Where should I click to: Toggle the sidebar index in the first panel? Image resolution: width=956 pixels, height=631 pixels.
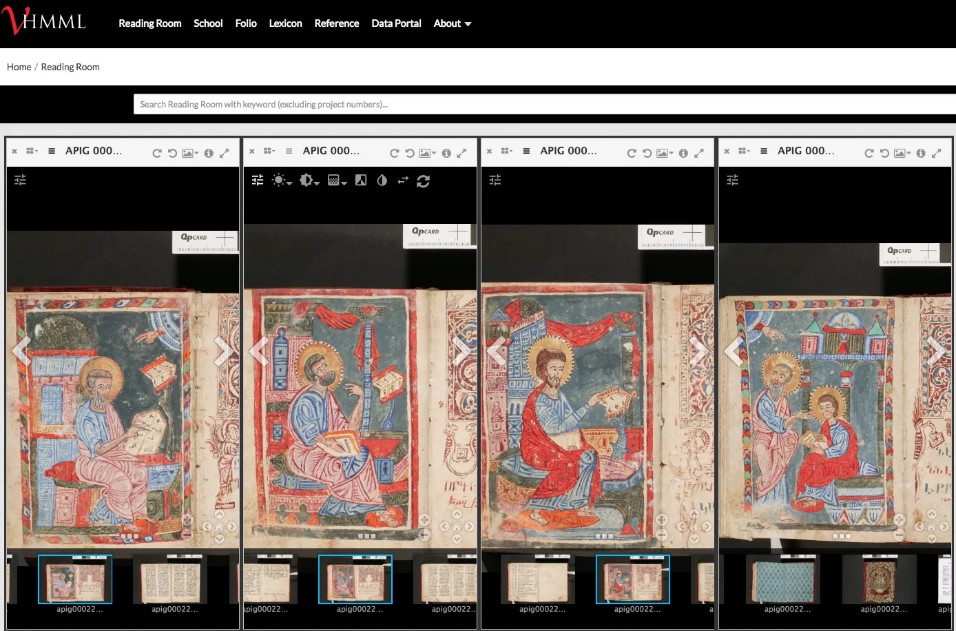coord(52,151)
